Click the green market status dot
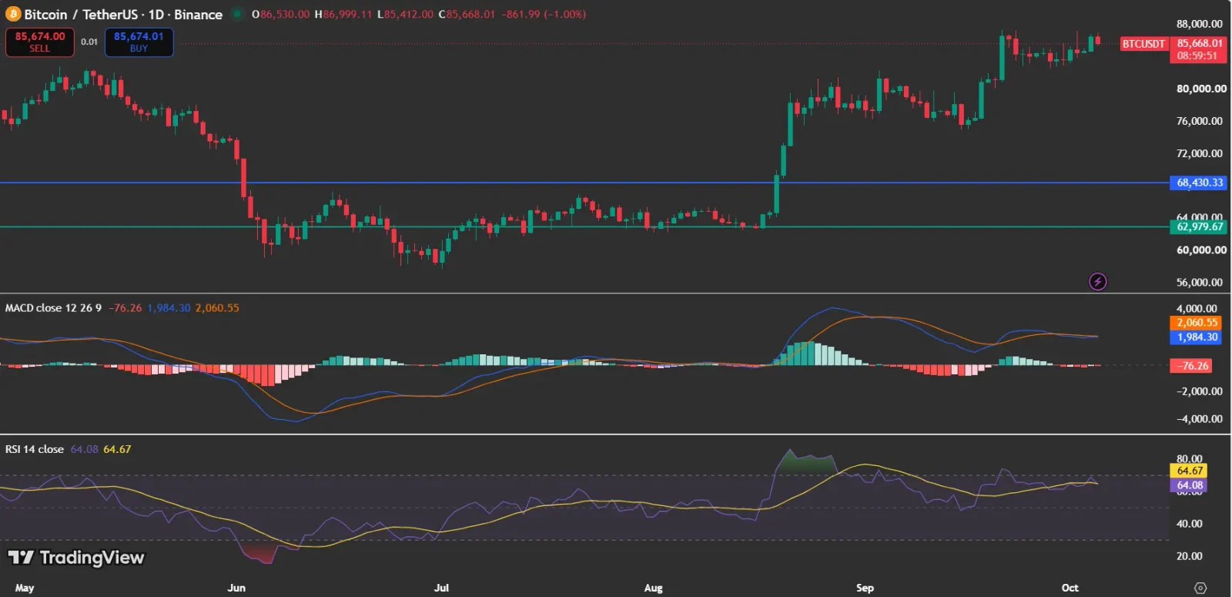Viewport: 1232px width, 597px height. pyautogui.click(x=236, y=14)
